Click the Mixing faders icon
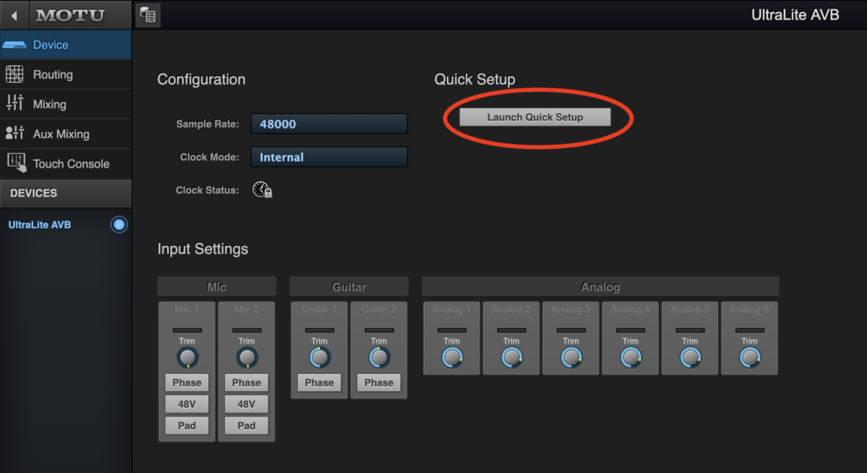Screen dimensions: 867x473 (x=14, y=103)
